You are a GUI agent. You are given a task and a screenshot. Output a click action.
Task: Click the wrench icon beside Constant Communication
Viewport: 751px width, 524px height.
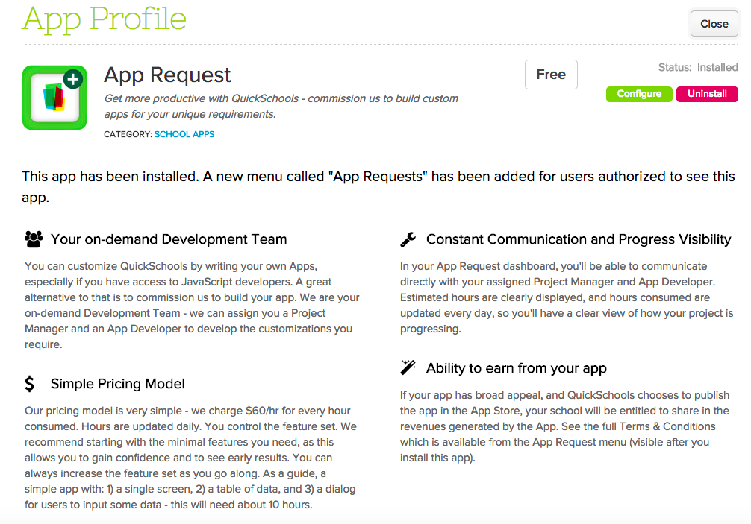click(408, 239)
